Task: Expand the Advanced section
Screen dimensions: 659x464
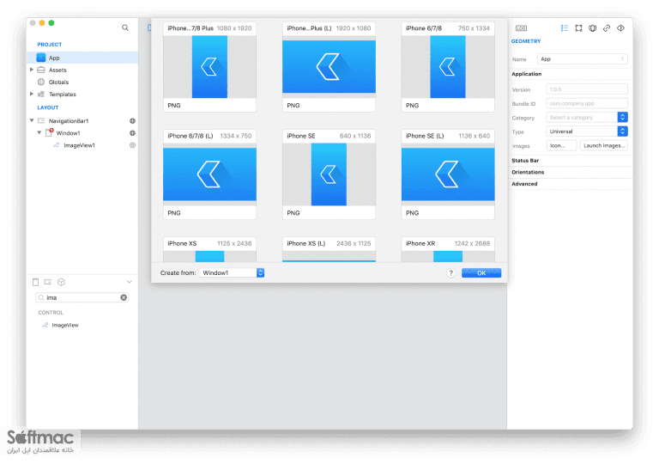Action: 524,184
